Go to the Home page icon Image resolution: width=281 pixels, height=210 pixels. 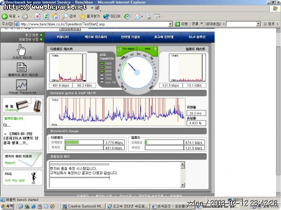pyautogui.click(x=55, y=16)
